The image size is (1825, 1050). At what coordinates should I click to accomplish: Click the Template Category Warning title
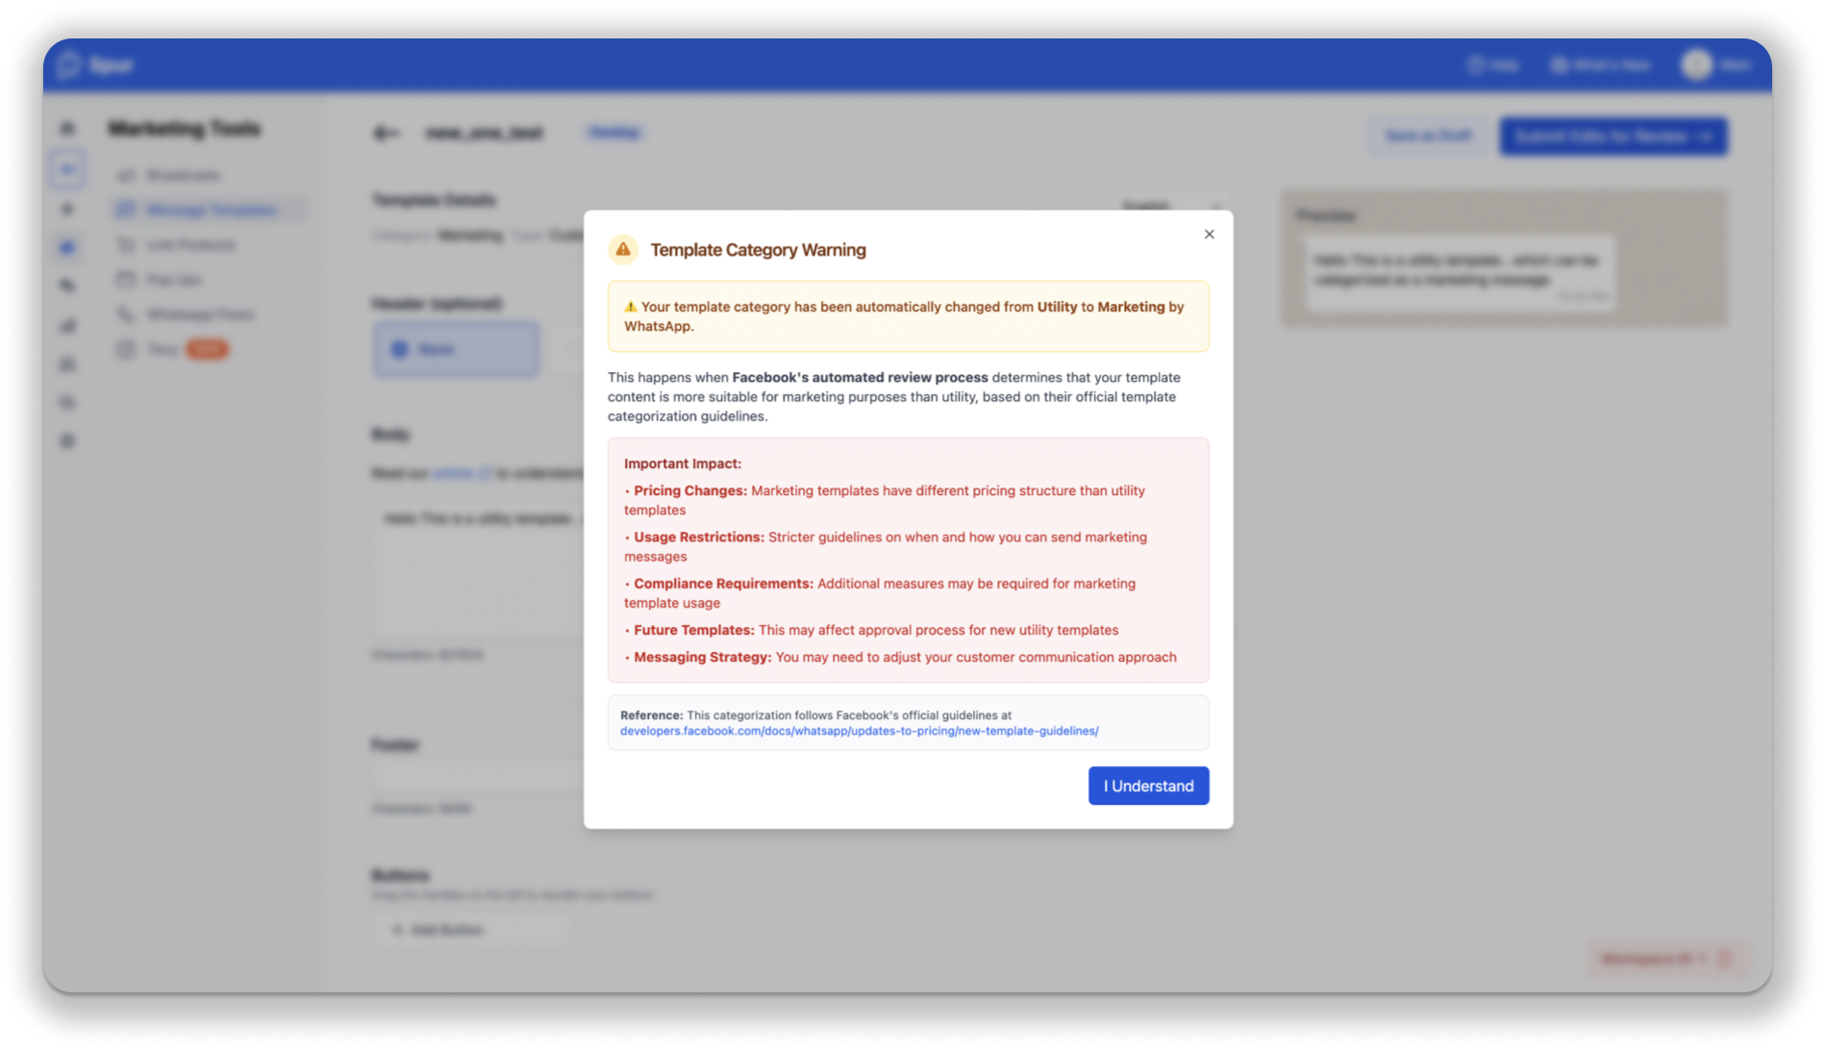coord(758,250)
